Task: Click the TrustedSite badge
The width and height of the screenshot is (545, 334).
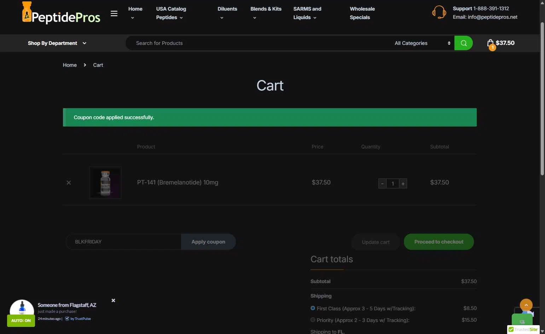Action: (523, 329)
